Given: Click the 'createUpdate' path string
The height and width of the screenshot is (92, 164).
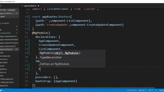Looking at the screenshot, I should pos(57,25).
